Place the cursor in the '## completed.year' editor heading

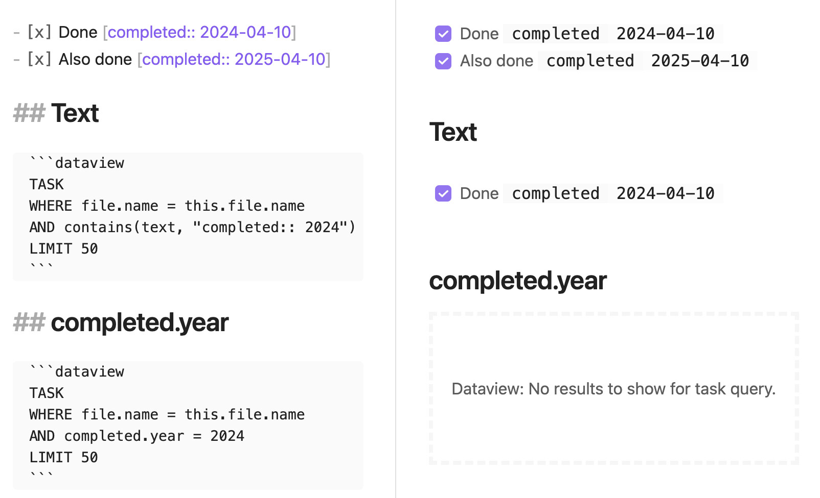(x=121, y=322)
